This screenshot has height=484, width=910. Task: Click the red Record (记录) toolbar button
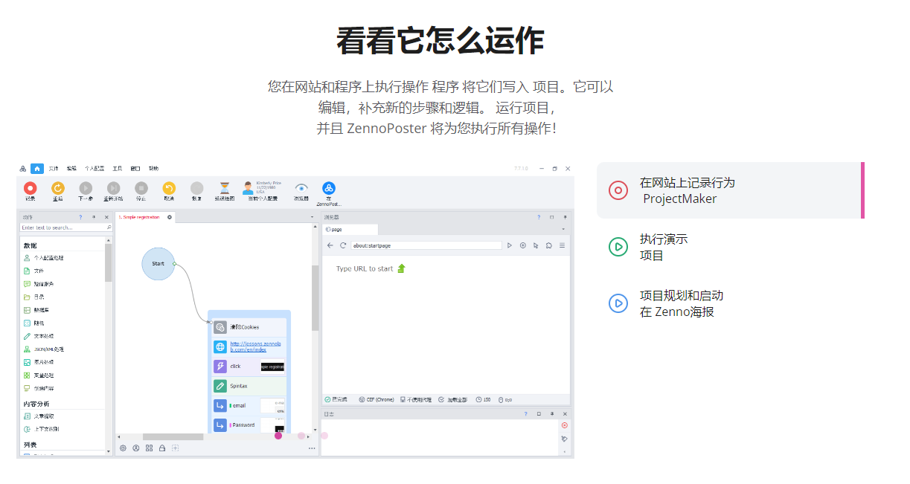30,189
